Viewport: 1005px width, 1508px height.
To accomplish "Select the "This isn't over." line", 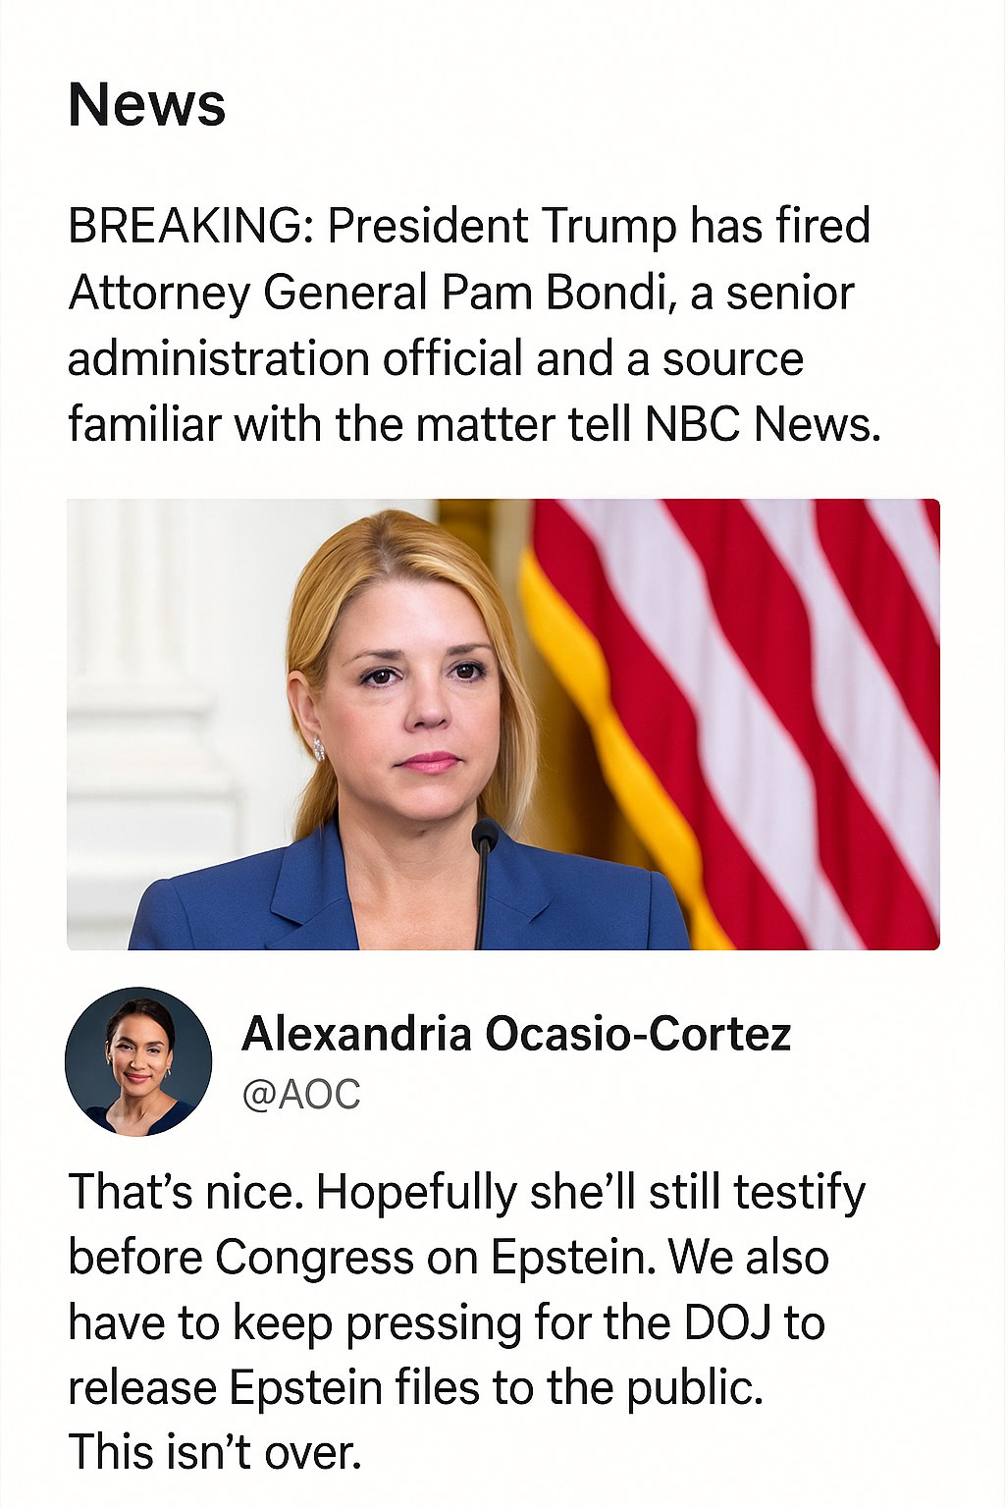I will click(215, 1452).
